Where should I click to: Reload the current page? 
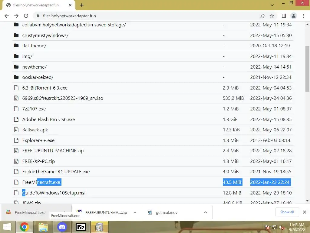click(26, 16)
